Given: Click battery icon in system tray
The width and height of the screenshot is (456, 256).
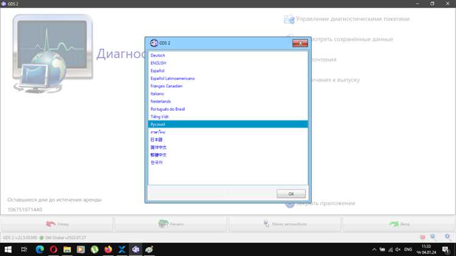Looking at the screenshot, I should click(382, 249).
